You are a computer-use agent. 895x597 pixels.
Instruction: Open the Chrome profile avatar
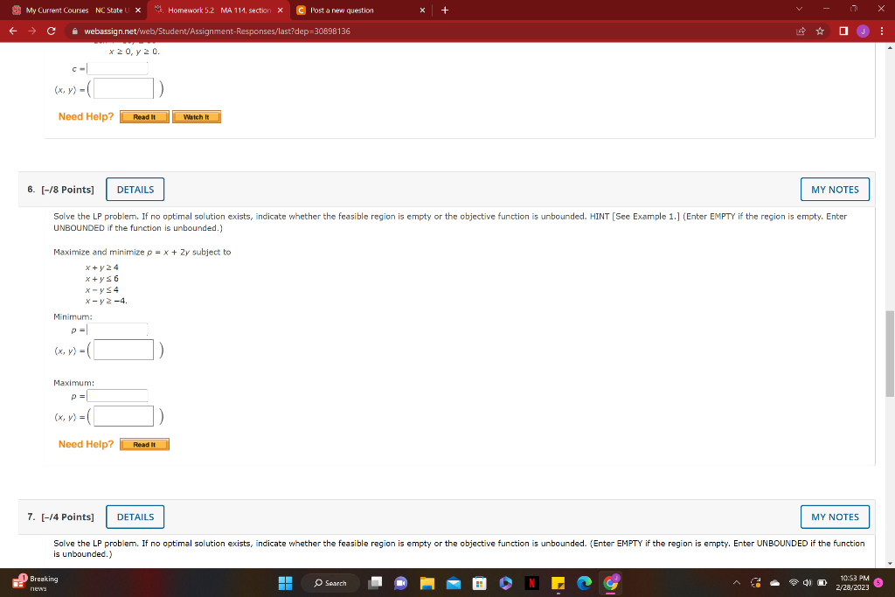864,31
